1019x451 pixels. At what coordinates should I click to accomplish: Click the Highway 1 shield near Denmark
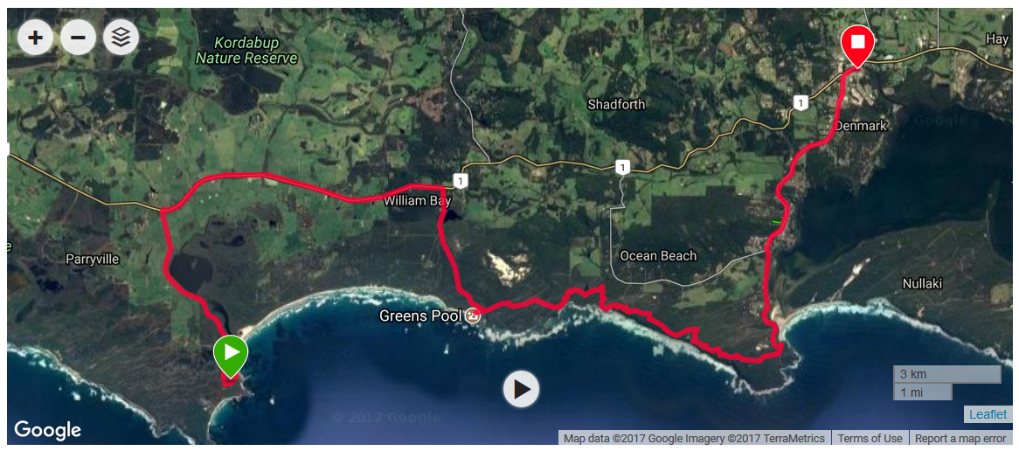pyautogui.click(x=800, y=102)
